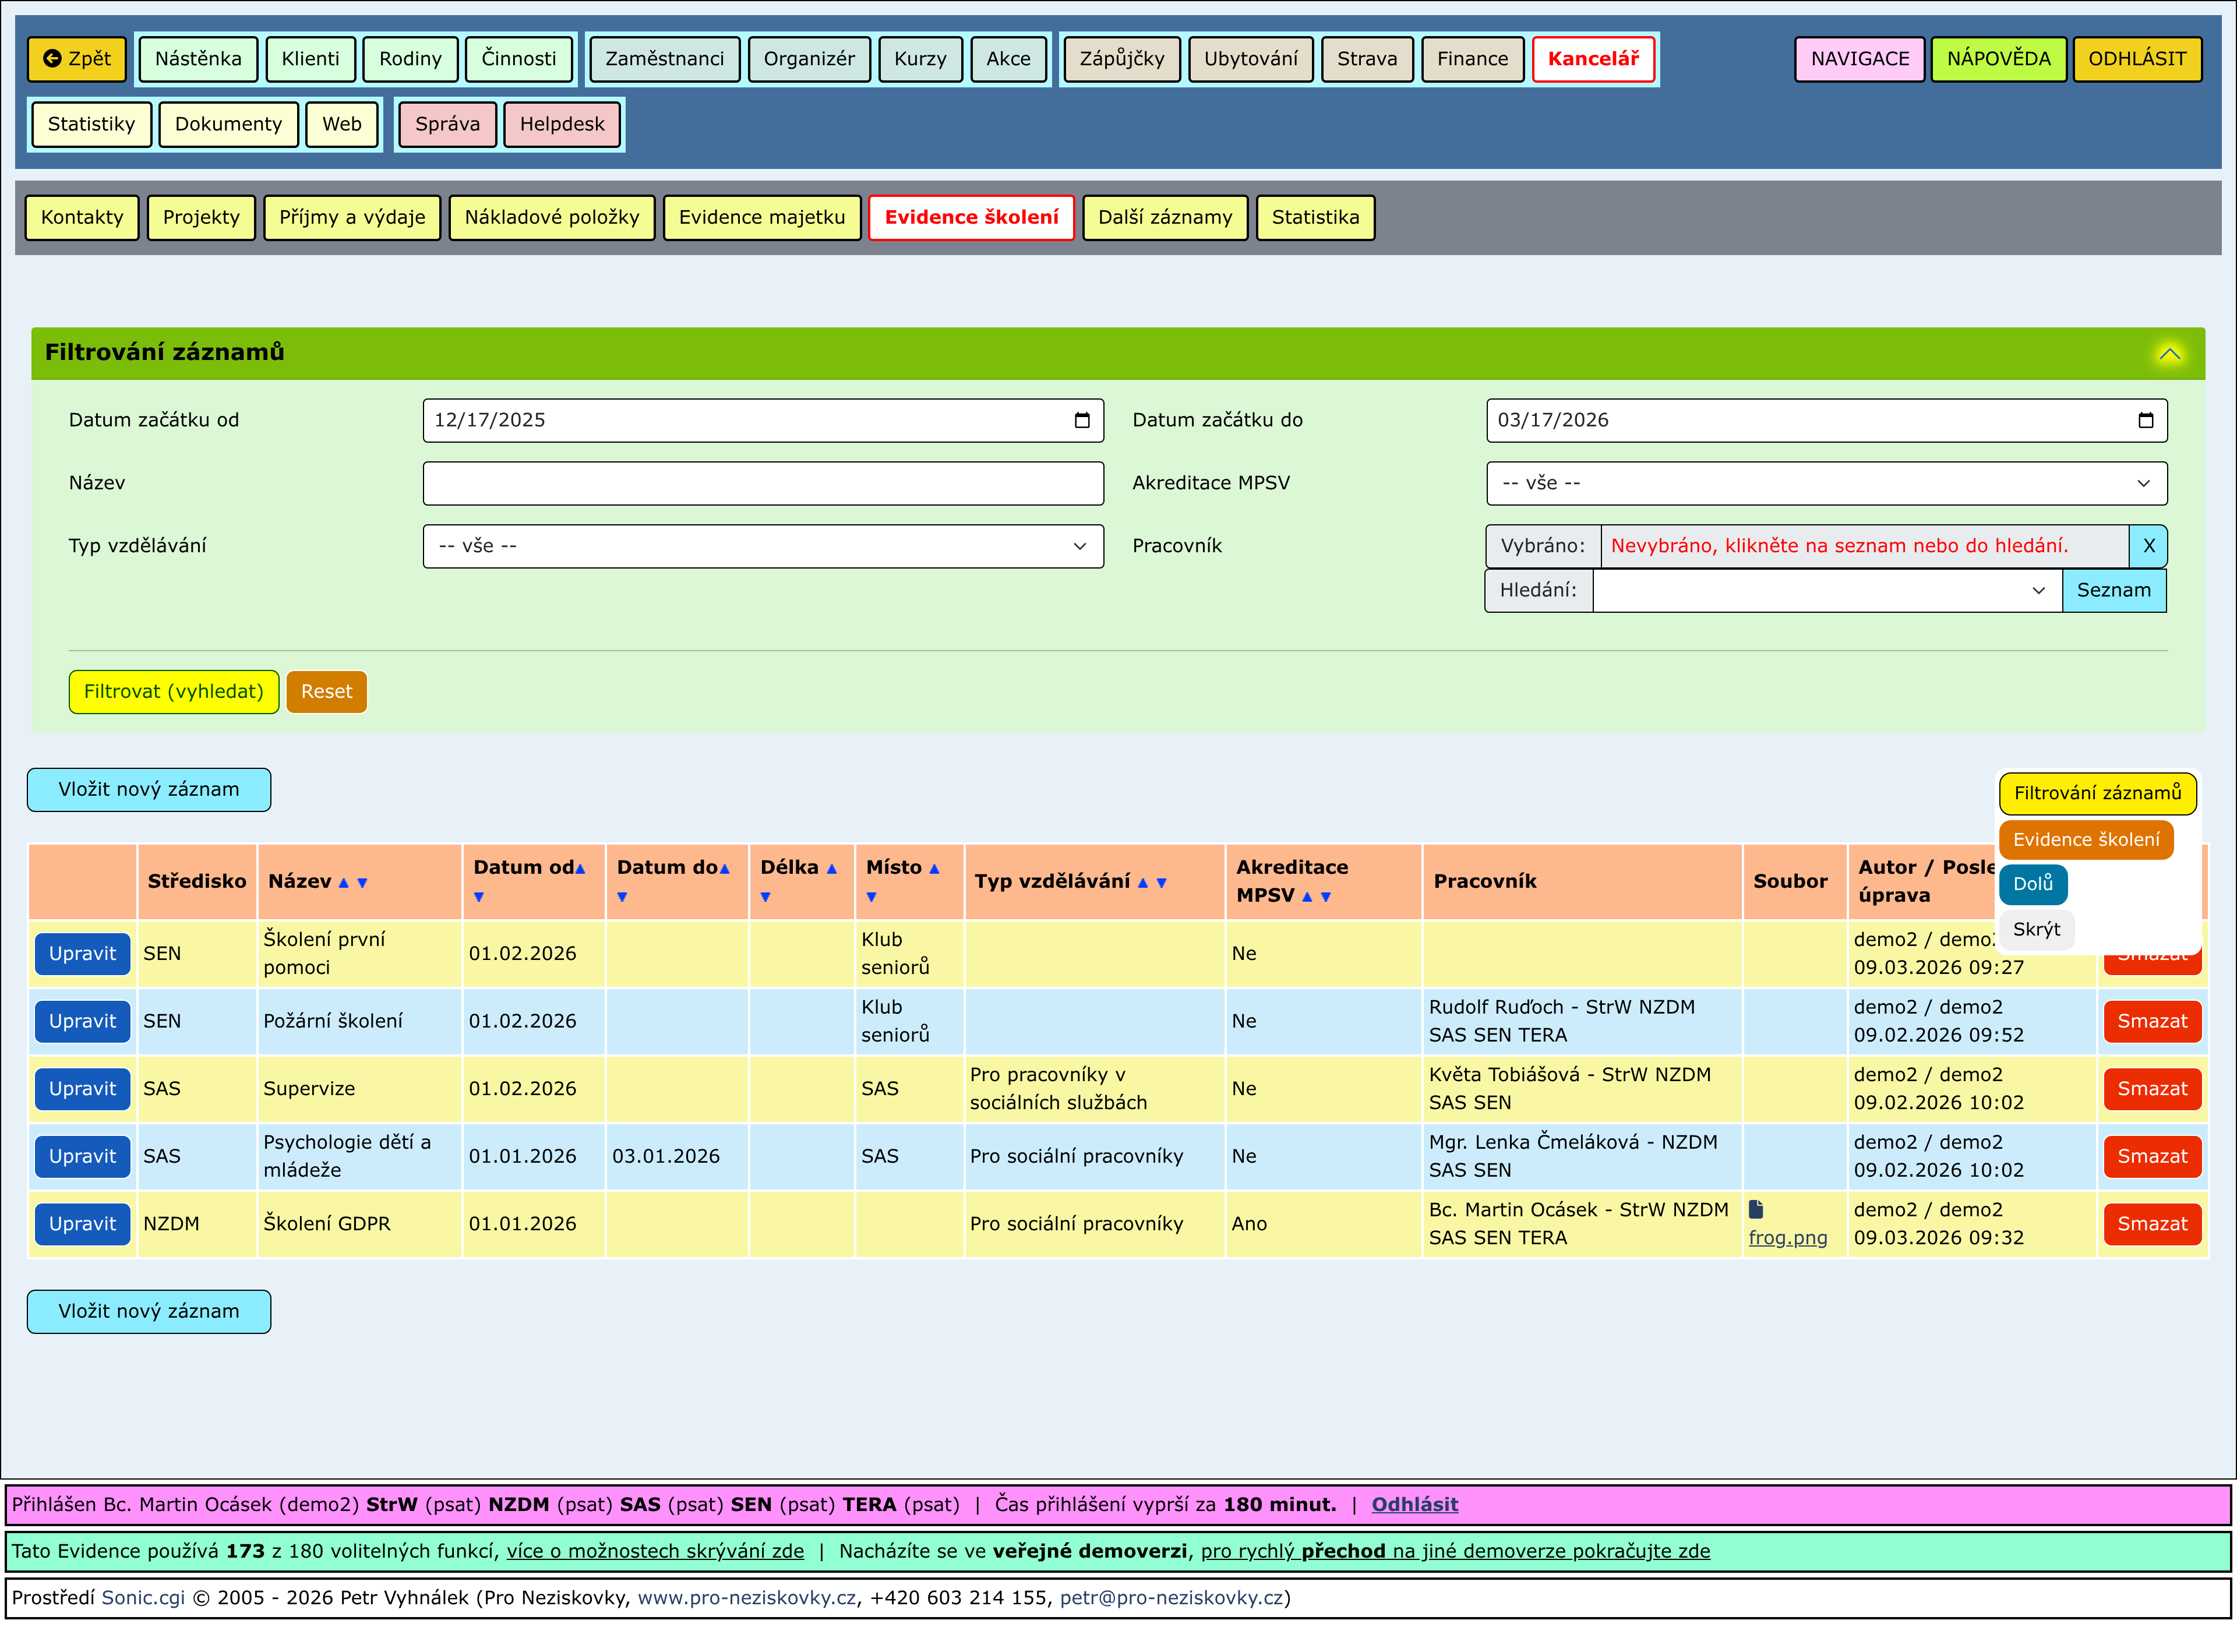
Task: Sort Délka column ascending arrow
Action: tap(831, 869)
